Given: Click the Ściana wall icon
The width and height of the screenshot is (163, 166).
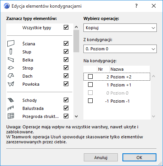Looking at the screenshot, I should [x=11, y=43].
